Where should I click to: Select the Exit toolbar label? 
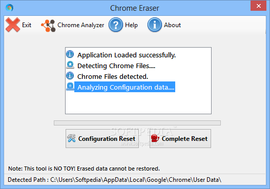(27, 25)
